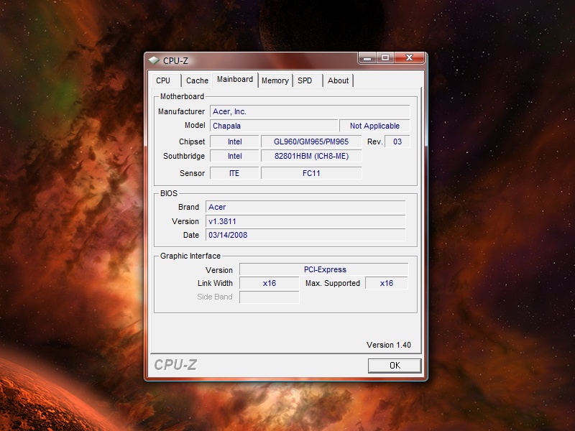Click the 'Southbridge' label
The image size is (575, 431).
pyautogui.click(x=184, y=156)
